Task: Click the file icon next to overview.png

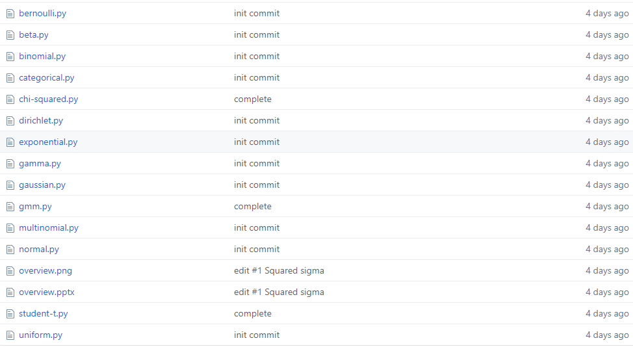Action: point(10,271)
